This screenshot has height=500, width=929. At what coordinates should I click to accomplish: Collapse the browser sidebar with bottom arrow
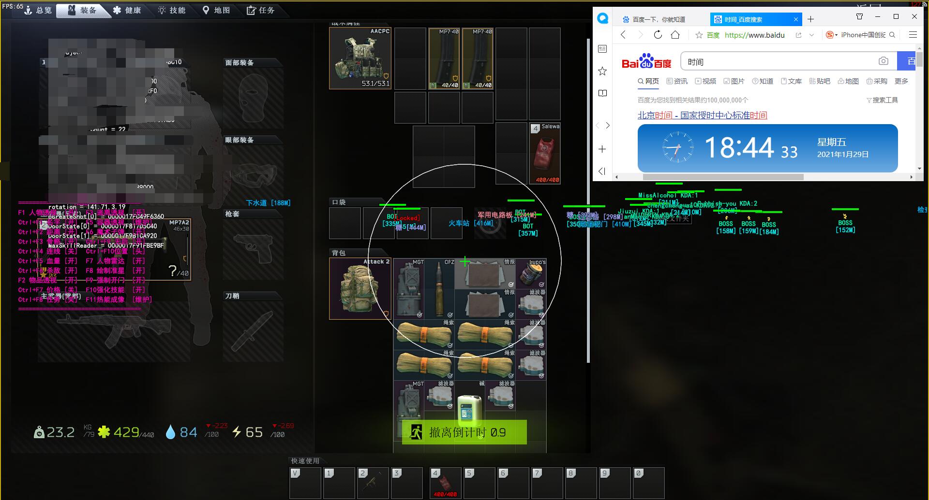pyautogui.click(x=602, y=171)
